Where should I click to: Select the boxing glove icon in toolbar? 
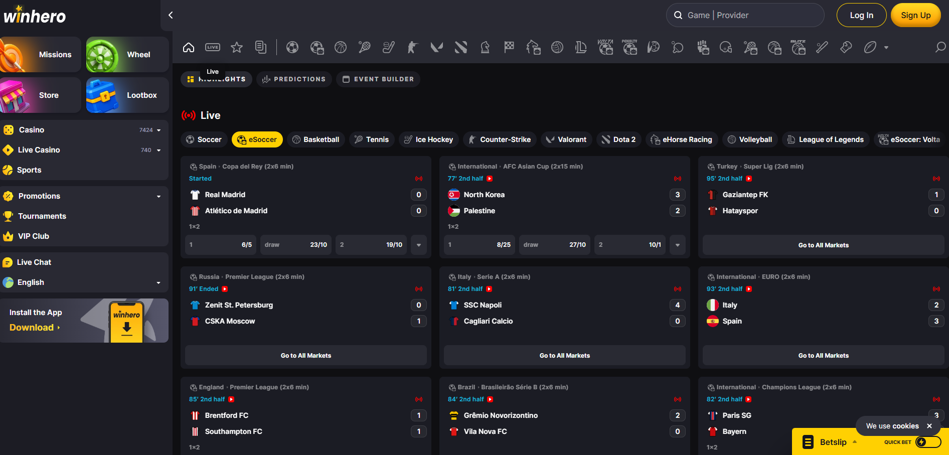tap(846, 48)
